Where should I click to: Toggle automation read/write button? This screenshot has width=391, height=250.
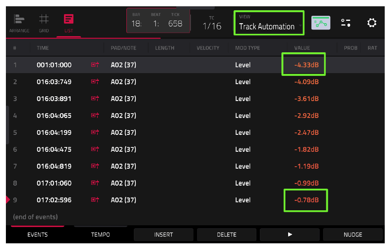321,23
